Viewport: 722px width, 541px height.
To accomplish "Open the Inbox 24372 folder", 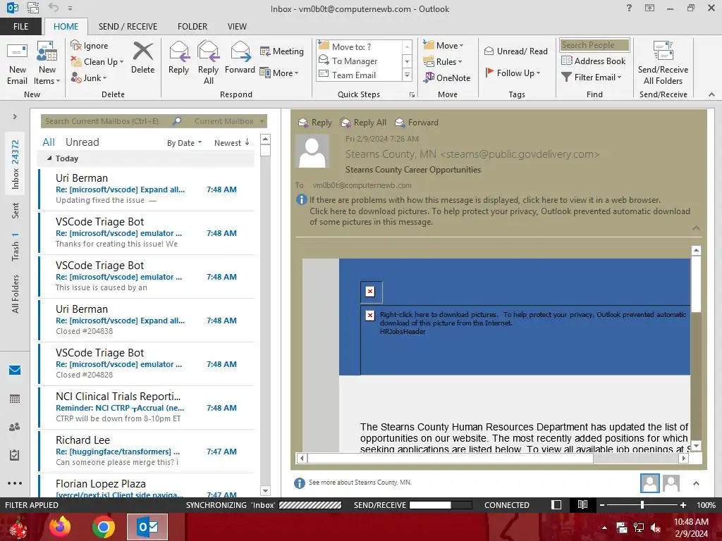I will coord(15,164).
